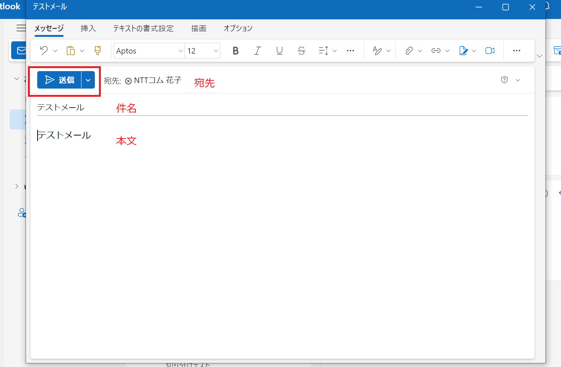Image resolution: width=561 pixels, height=367 pixels.
Task: Open the Undo dropdown arrow
Action: click(55, 51)
